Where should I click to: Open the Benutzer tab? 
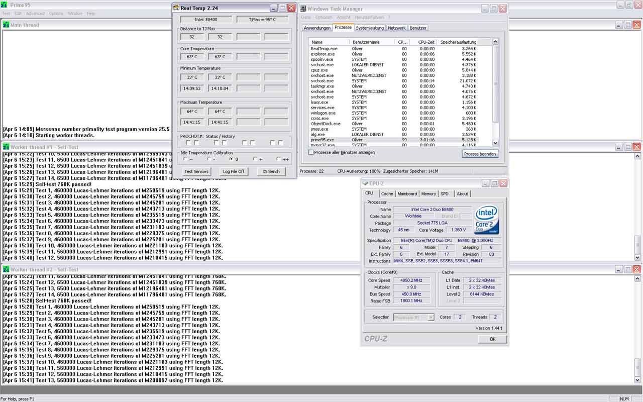(x=418, y=28)
